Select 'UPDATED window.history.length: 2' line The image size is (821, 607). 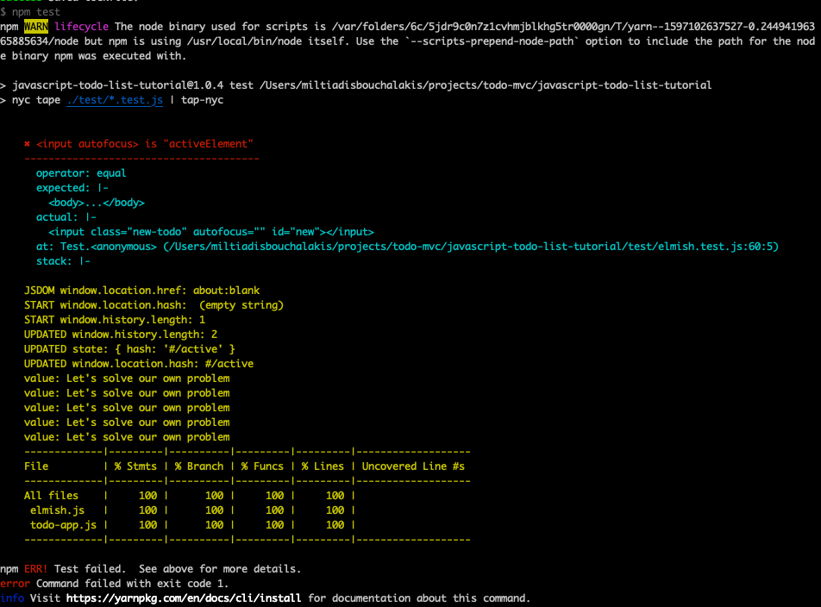click(x=121, y=335)
